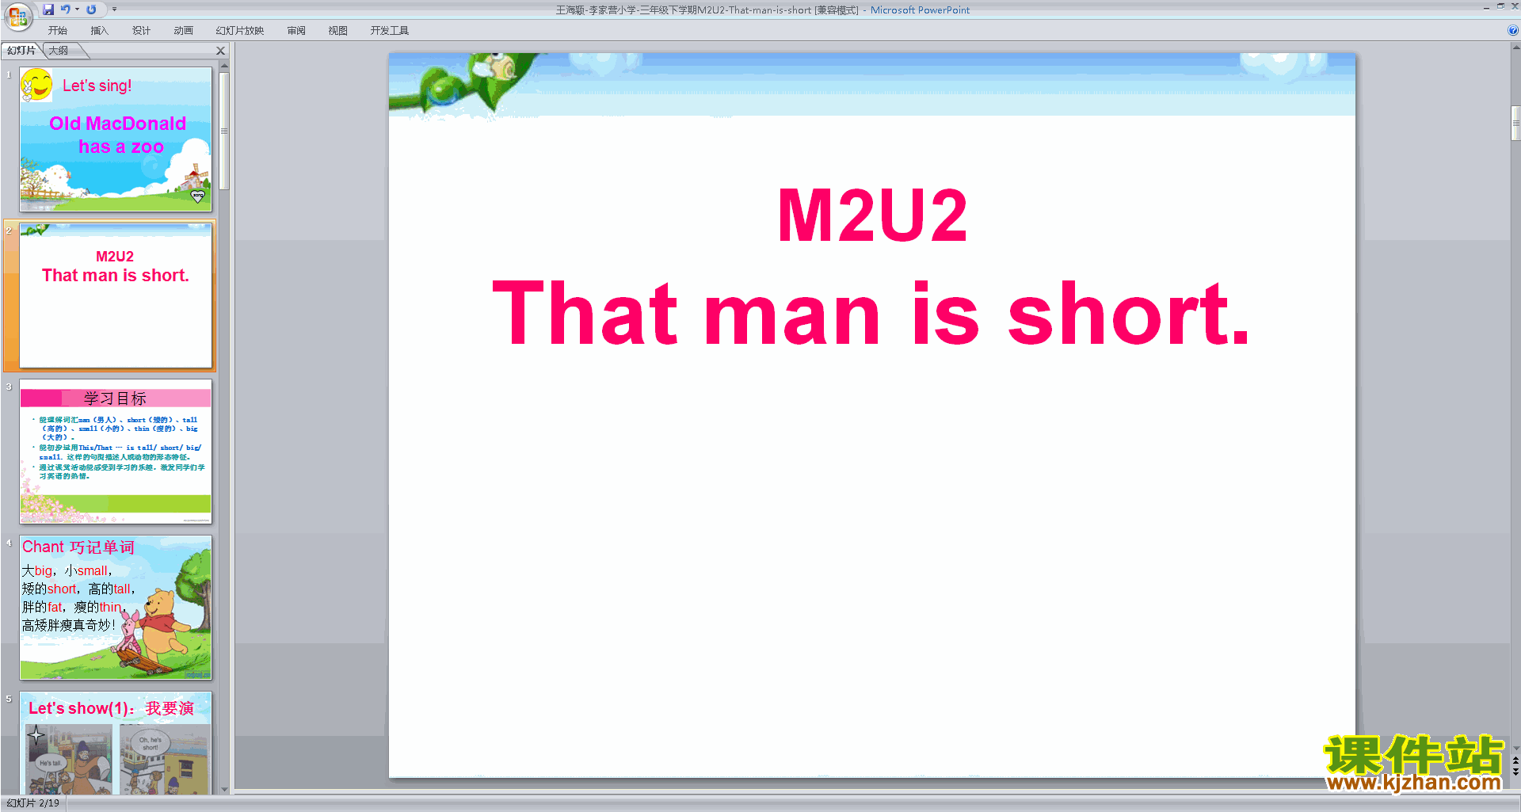
Task: Select slide 3 thumbnail 学习目标
Action: (116, 452)
